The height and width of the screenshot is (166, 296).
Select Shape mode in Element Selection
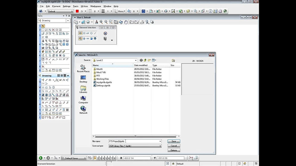(x=88, y=33)
